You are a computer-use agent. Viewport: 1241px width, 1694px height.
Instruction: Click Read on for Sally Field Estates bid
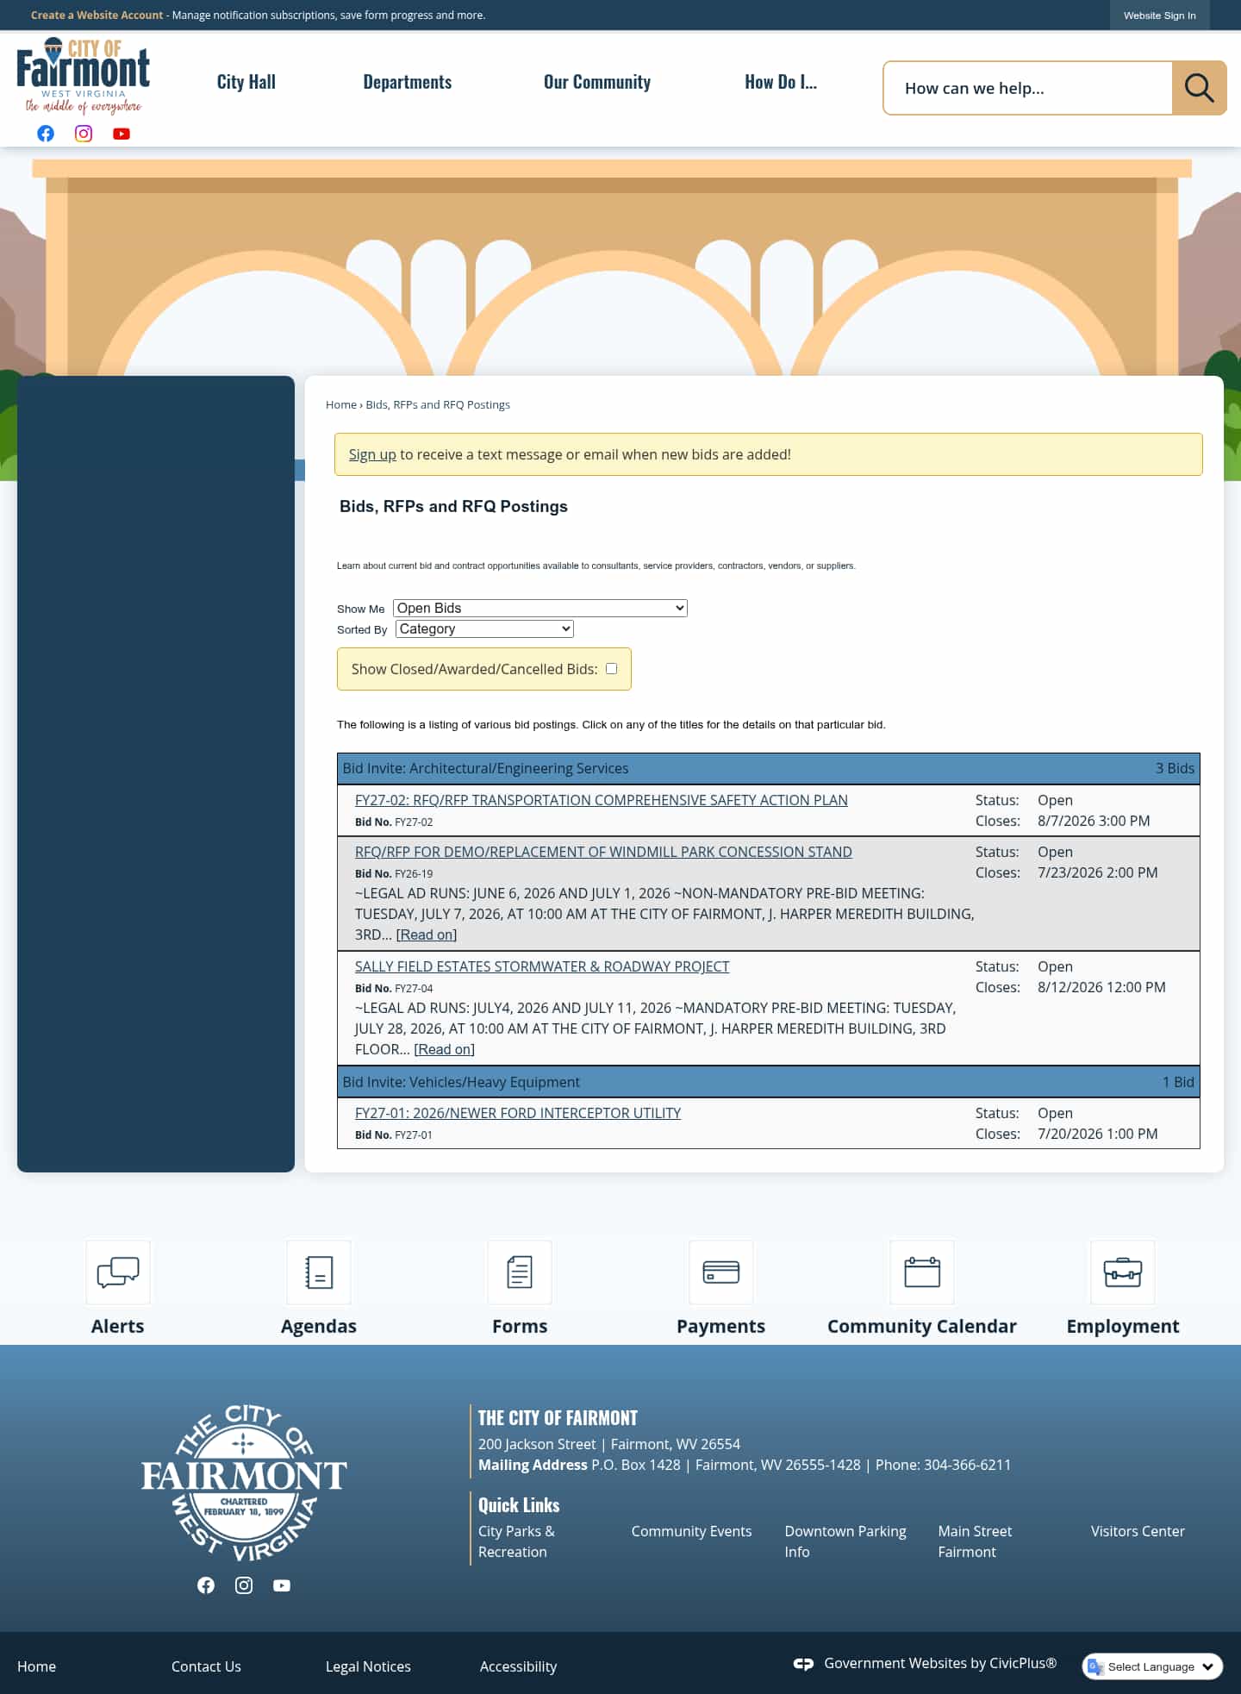(445, 1049)
